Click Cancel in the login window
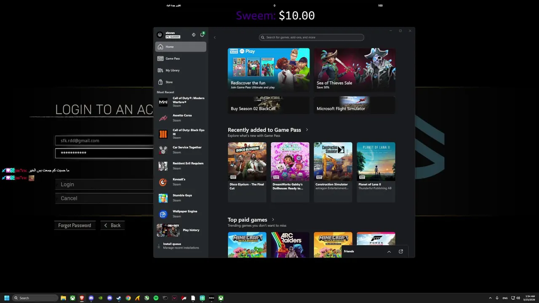Image resolution: width=539 pixels, height=303 pixels. tap(104, 198)
